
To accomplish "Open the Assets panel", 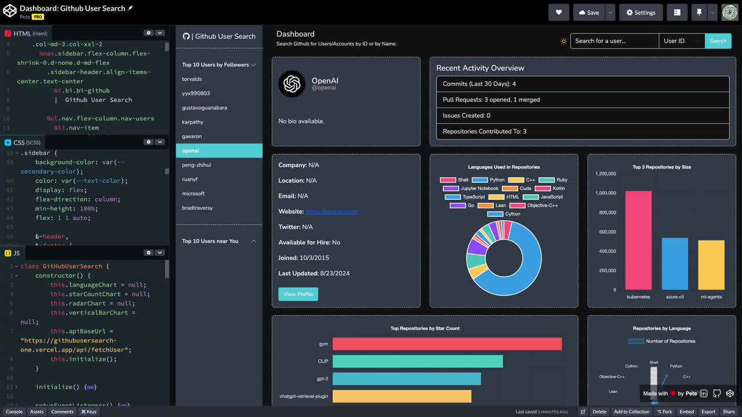I will click(x=37, y=412).
